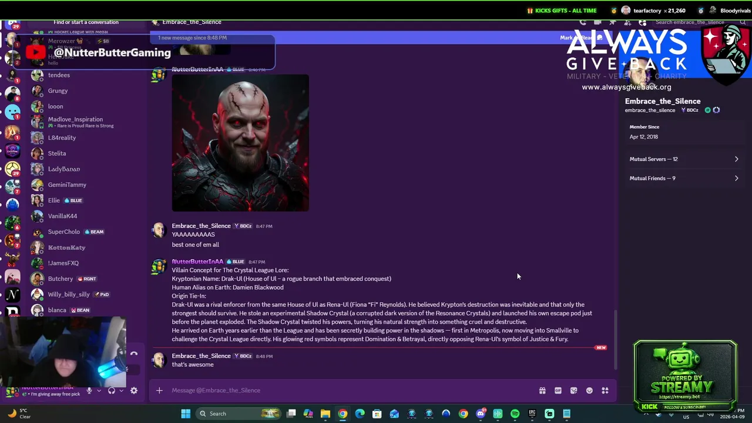Image resolution: width=752 pixels, height=423 pixels.
Task: Open pinned messages
Action: coord(613,22)
